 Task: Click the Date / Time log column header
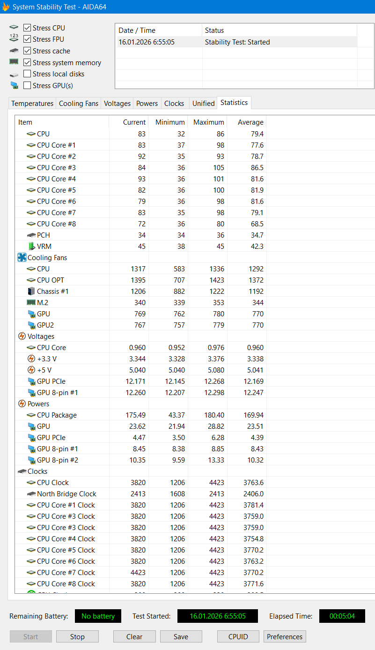tap(159, 30)
